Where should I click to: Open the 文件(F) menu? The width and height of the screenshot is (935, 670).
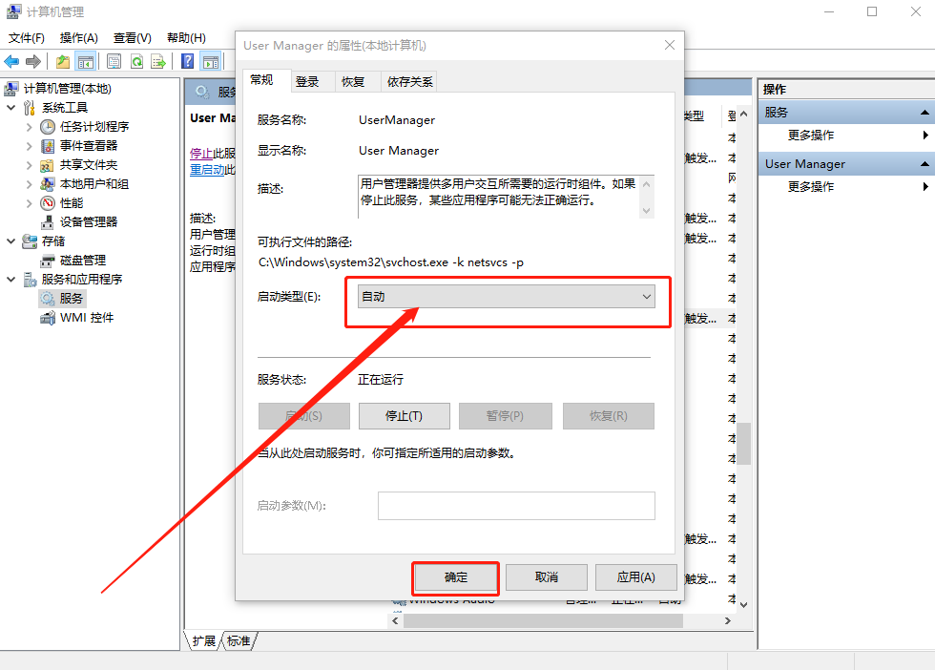coord(27,37)
